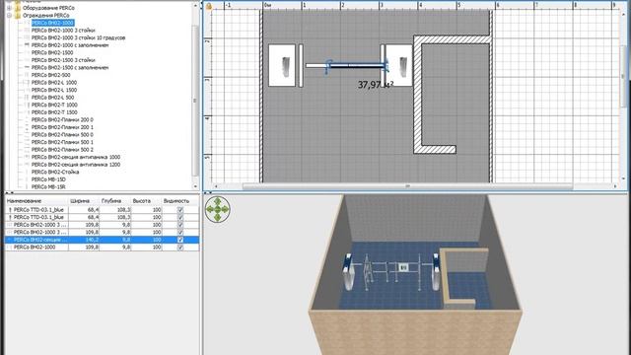Select PERCo BH02-Планки 200 0 item

[x=62, y=119]
